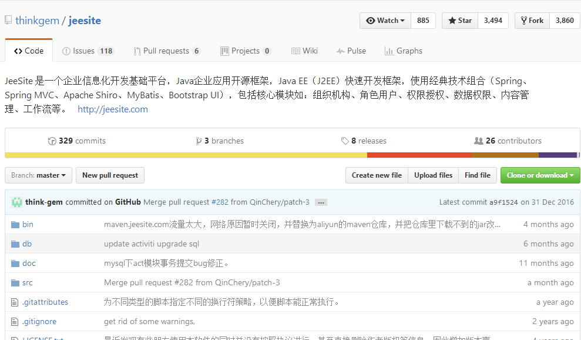Open the Wiki tab

(304, 51)
